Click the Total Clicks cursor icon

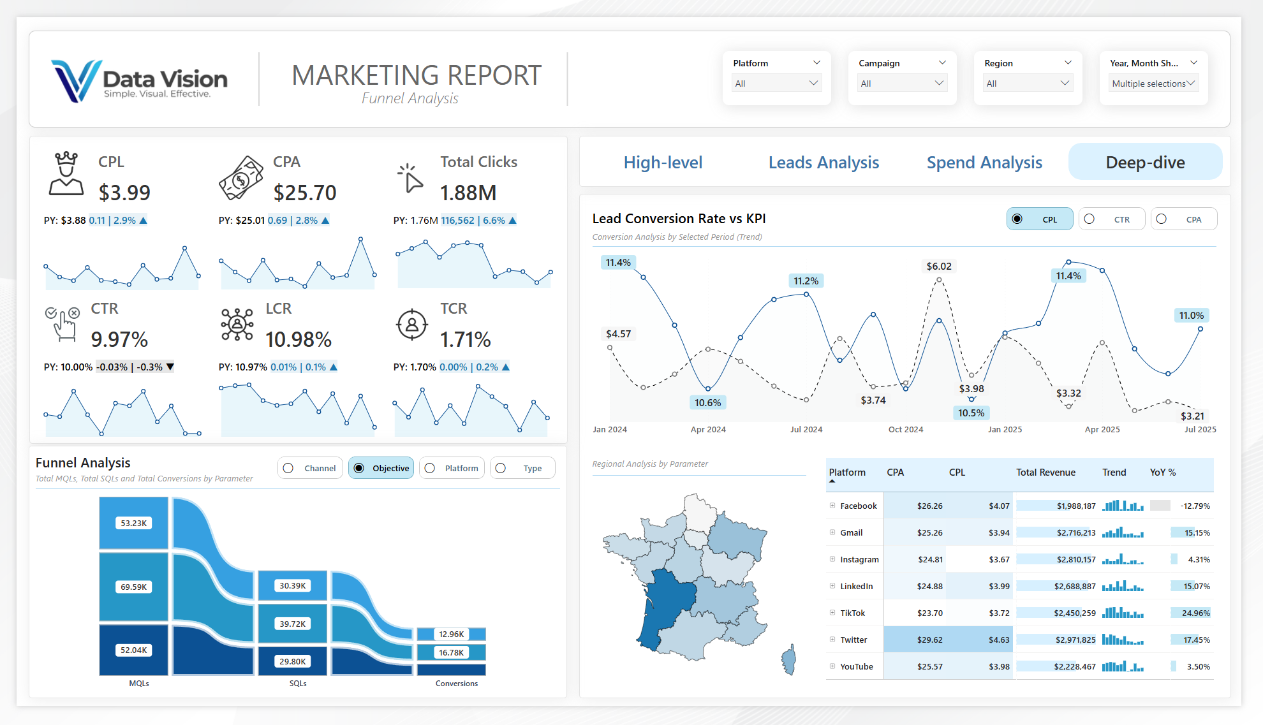411,178
